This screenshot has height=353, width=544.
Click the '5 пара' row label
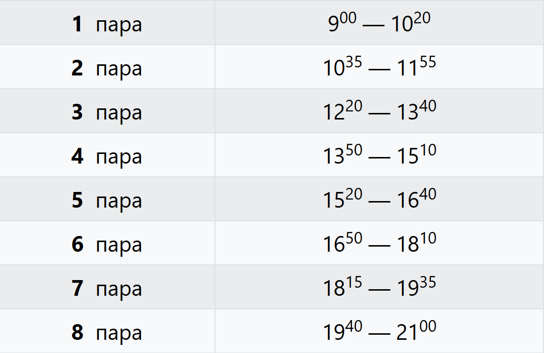coord(107,201)
